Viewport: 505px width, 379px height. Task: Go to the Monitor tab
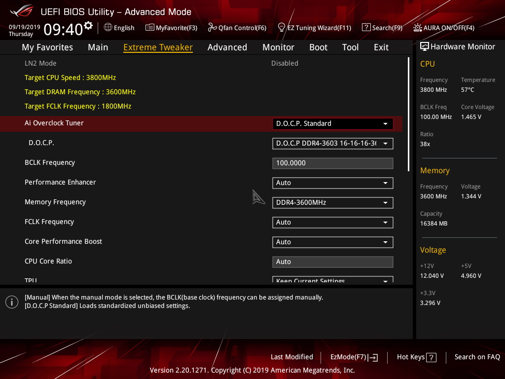[x=278, y=47]
